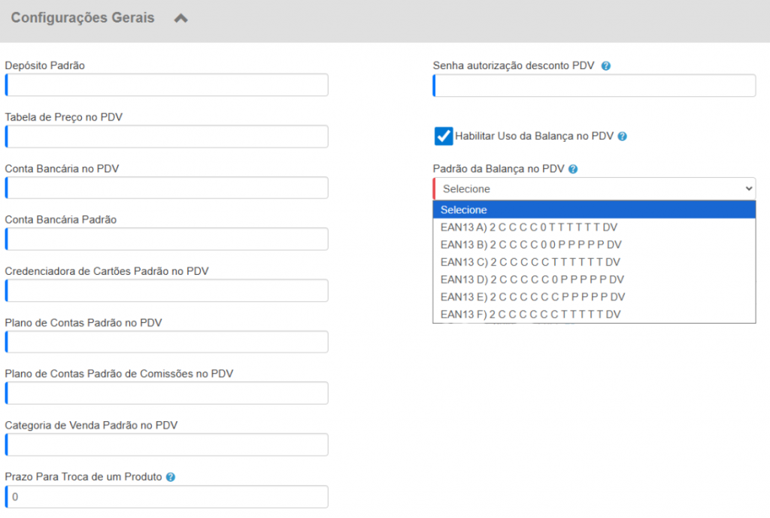
Task: Click the Prazo Para Troca input field
Action: (167, 497)
